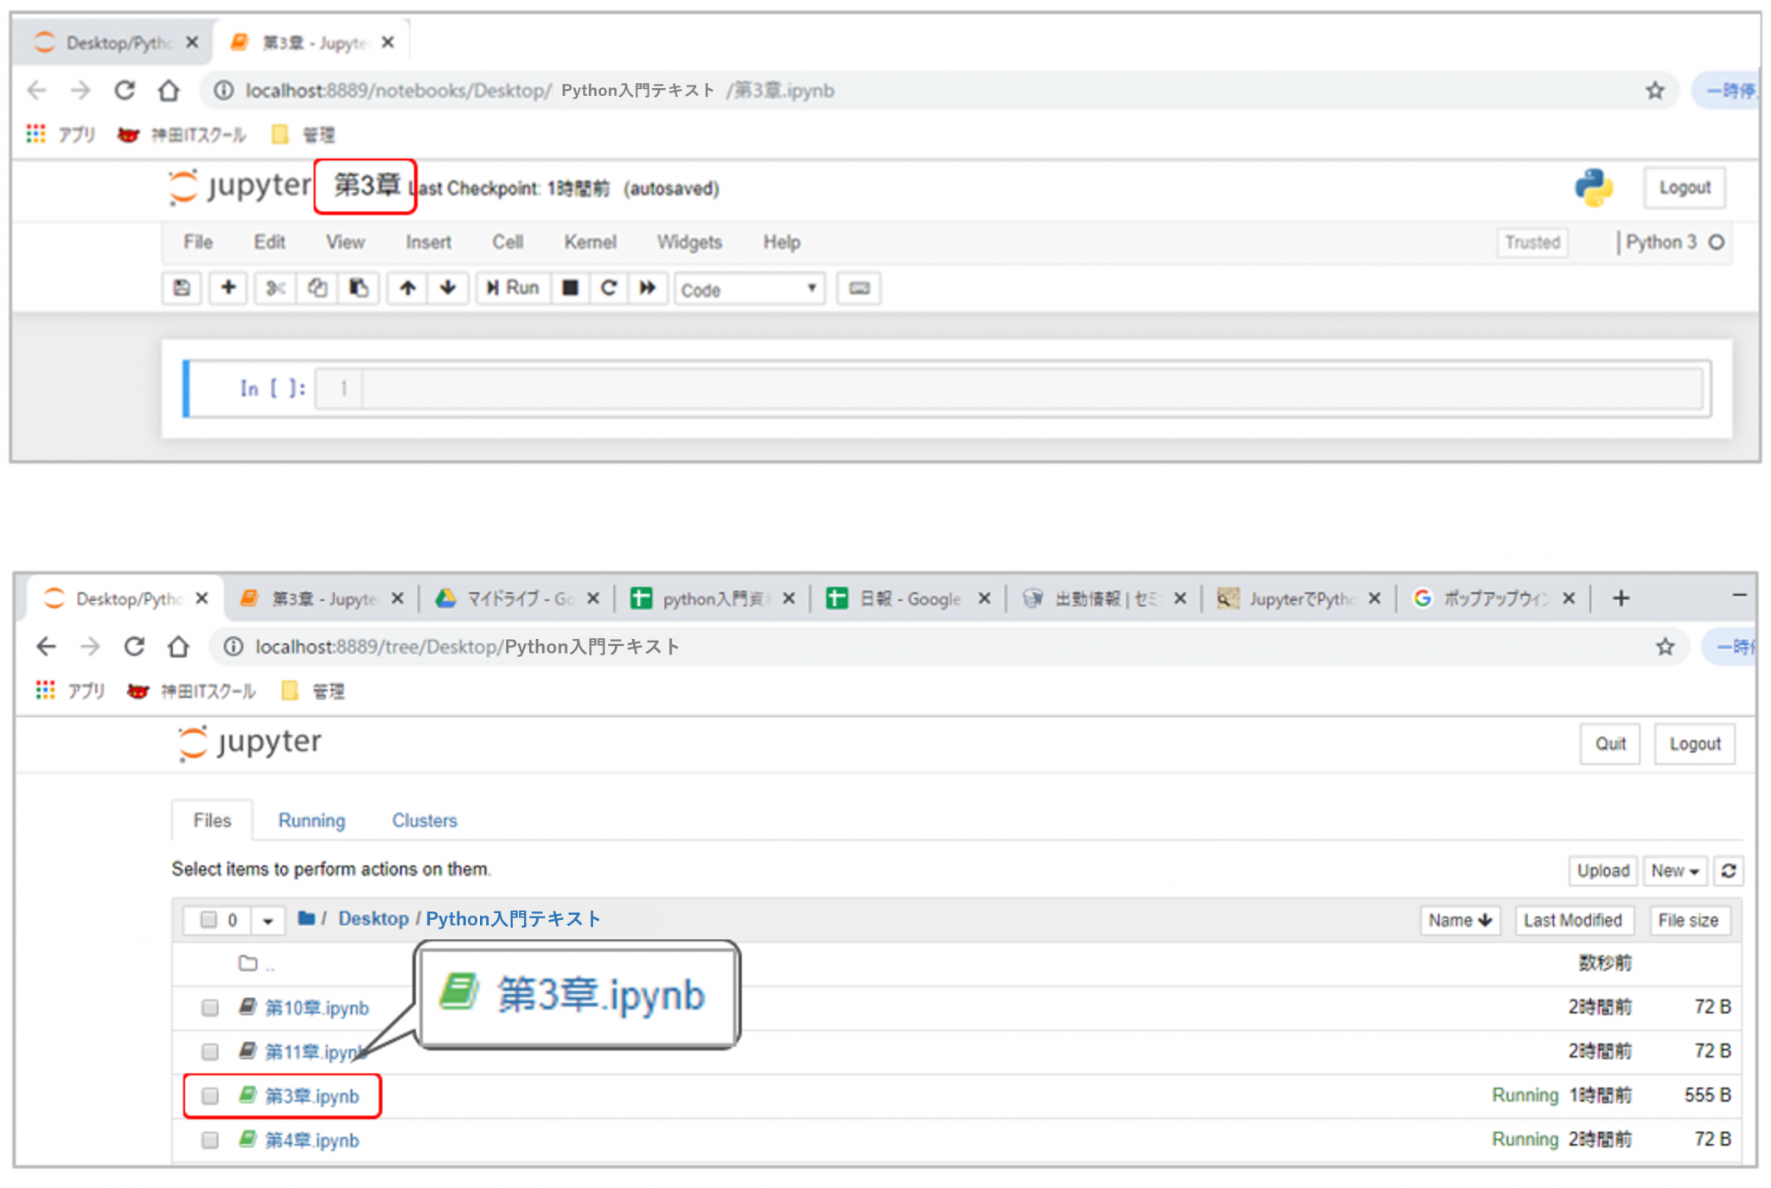Click the save notebook floppy icon
Screen dimensions: 1771x1188
point(182,288)
